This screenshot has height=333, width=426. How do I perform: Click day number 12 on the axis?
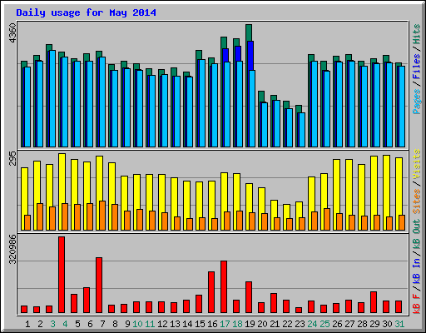tap(162, 324)
